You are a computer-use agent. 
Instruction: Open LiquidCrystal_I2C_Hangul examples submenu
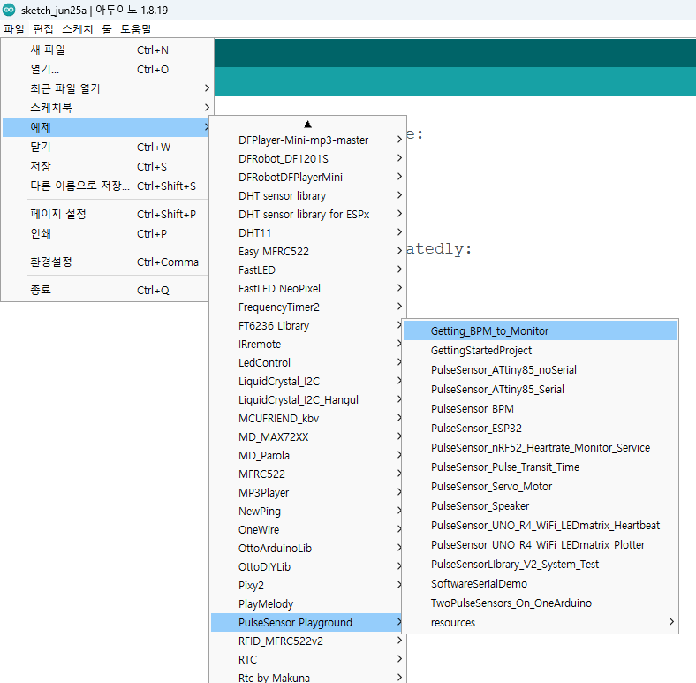point(306,399)
